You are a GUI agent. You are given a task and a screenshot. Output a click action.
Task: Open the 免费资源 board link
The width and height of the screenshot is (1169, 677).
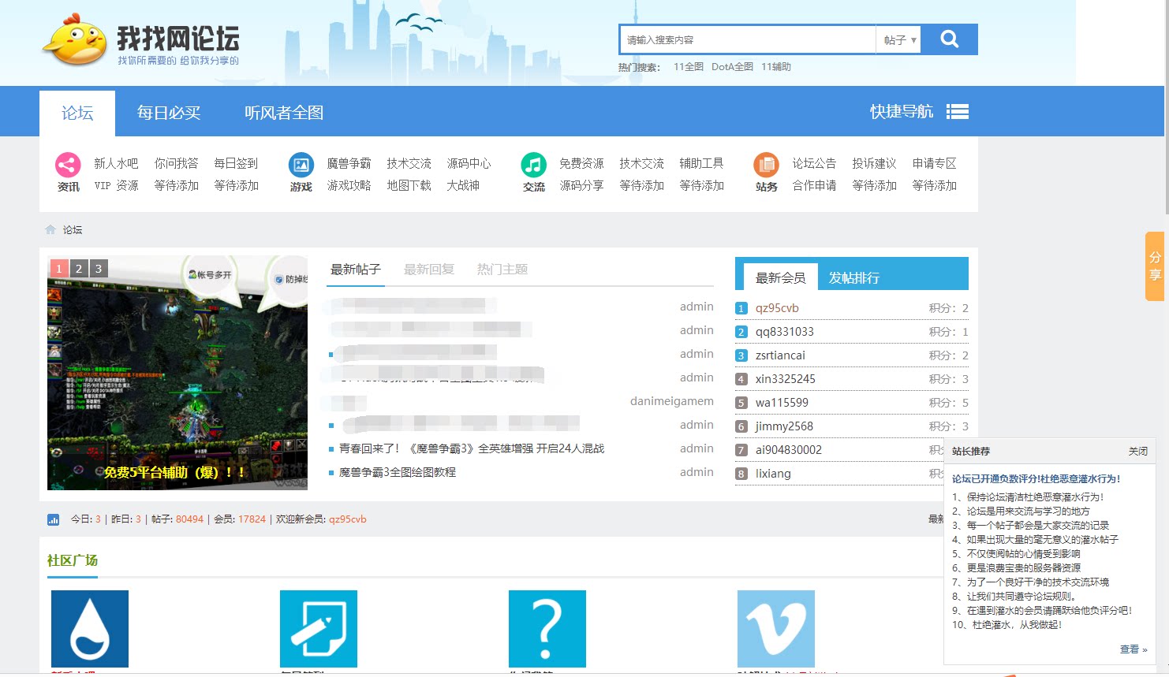tap(581, 163)
